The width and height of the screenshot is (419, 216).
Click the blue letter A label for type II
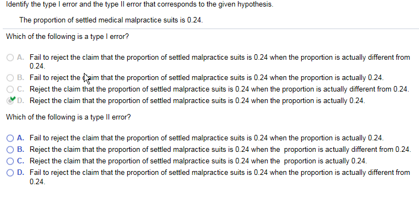[x=21, y=138]
